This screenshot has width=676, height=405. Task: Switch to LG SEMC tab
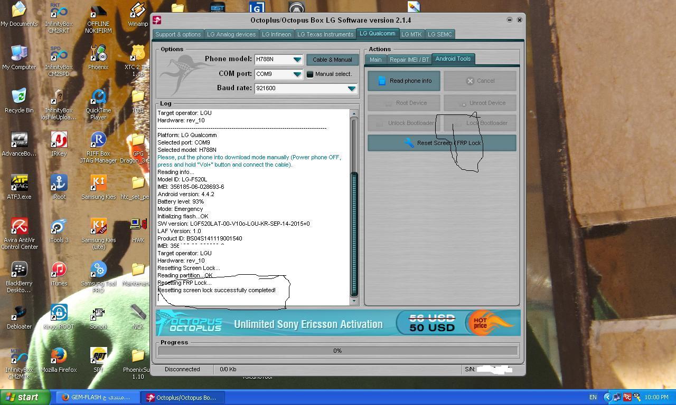click(440, 34)
